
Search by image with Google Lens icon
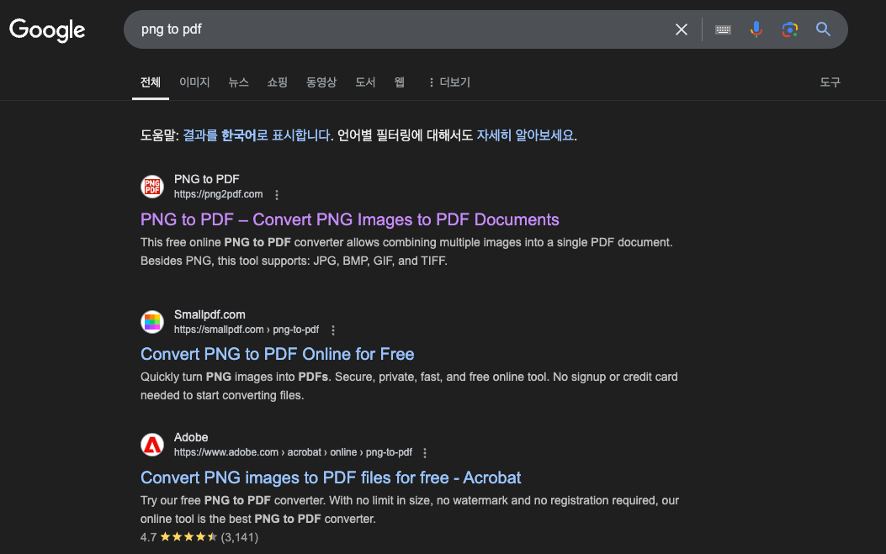point(789,29)
